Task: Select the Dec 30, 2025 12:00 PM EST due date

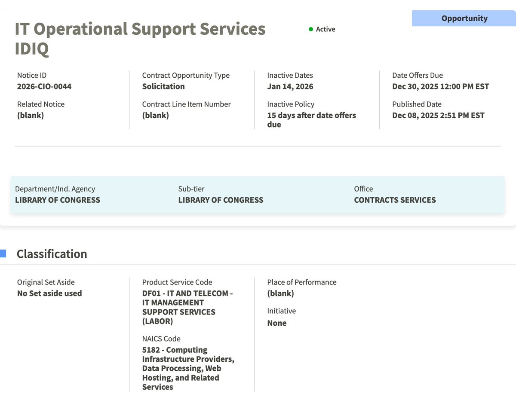Action: coord(441,86)
